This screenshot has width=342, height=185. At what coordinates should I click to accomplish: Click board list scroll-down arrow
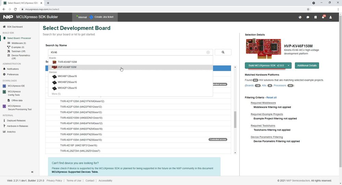click(235, 153)
